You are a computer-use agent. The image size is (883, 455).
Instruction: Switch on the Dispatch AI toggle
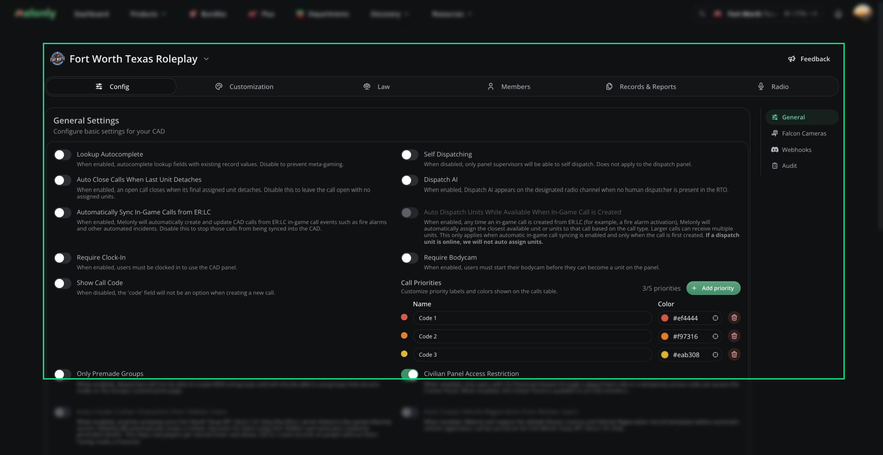(x=410, y=180)
